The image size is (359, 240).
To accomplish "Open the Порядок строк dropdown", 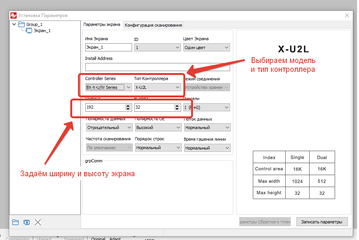I will [x=158, y=148].
